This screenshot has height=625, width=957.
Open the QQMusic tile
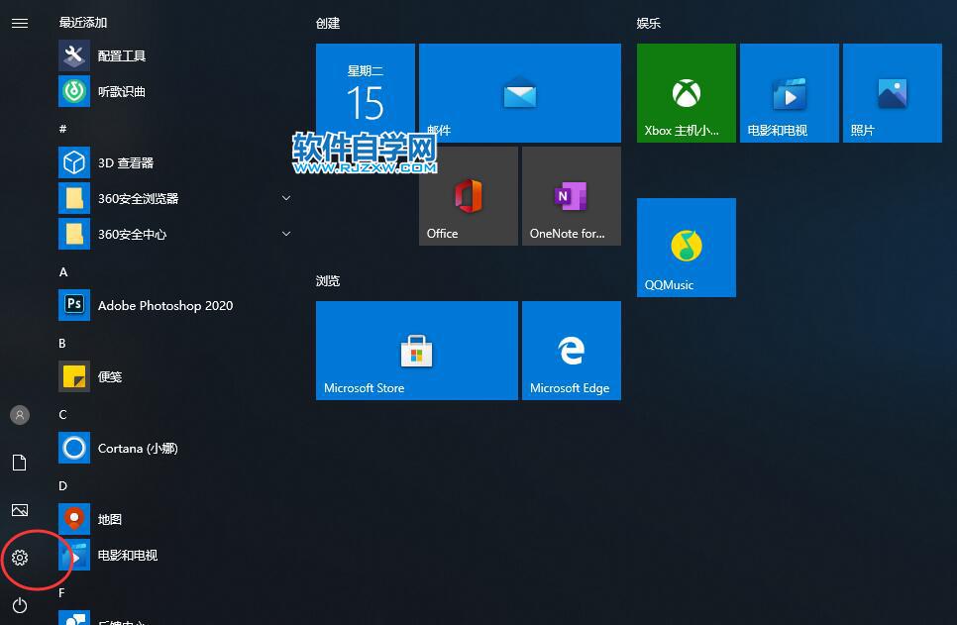tap(686, 248)
